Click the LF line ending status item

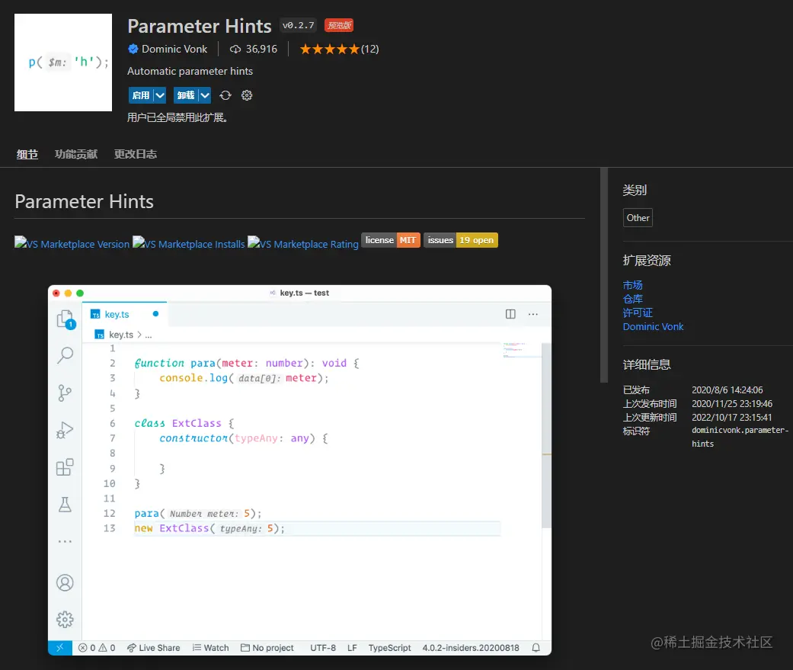[x=352, y=648]
